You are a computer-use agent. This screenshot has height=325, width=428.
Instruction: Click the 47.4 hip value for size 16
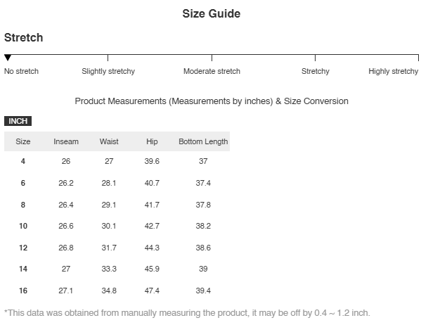(152, 291)
